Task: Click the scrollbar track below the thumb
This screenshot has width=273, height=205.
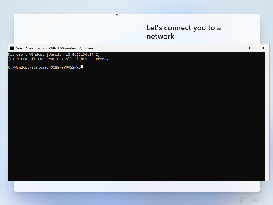Action: tap(267, 121)
